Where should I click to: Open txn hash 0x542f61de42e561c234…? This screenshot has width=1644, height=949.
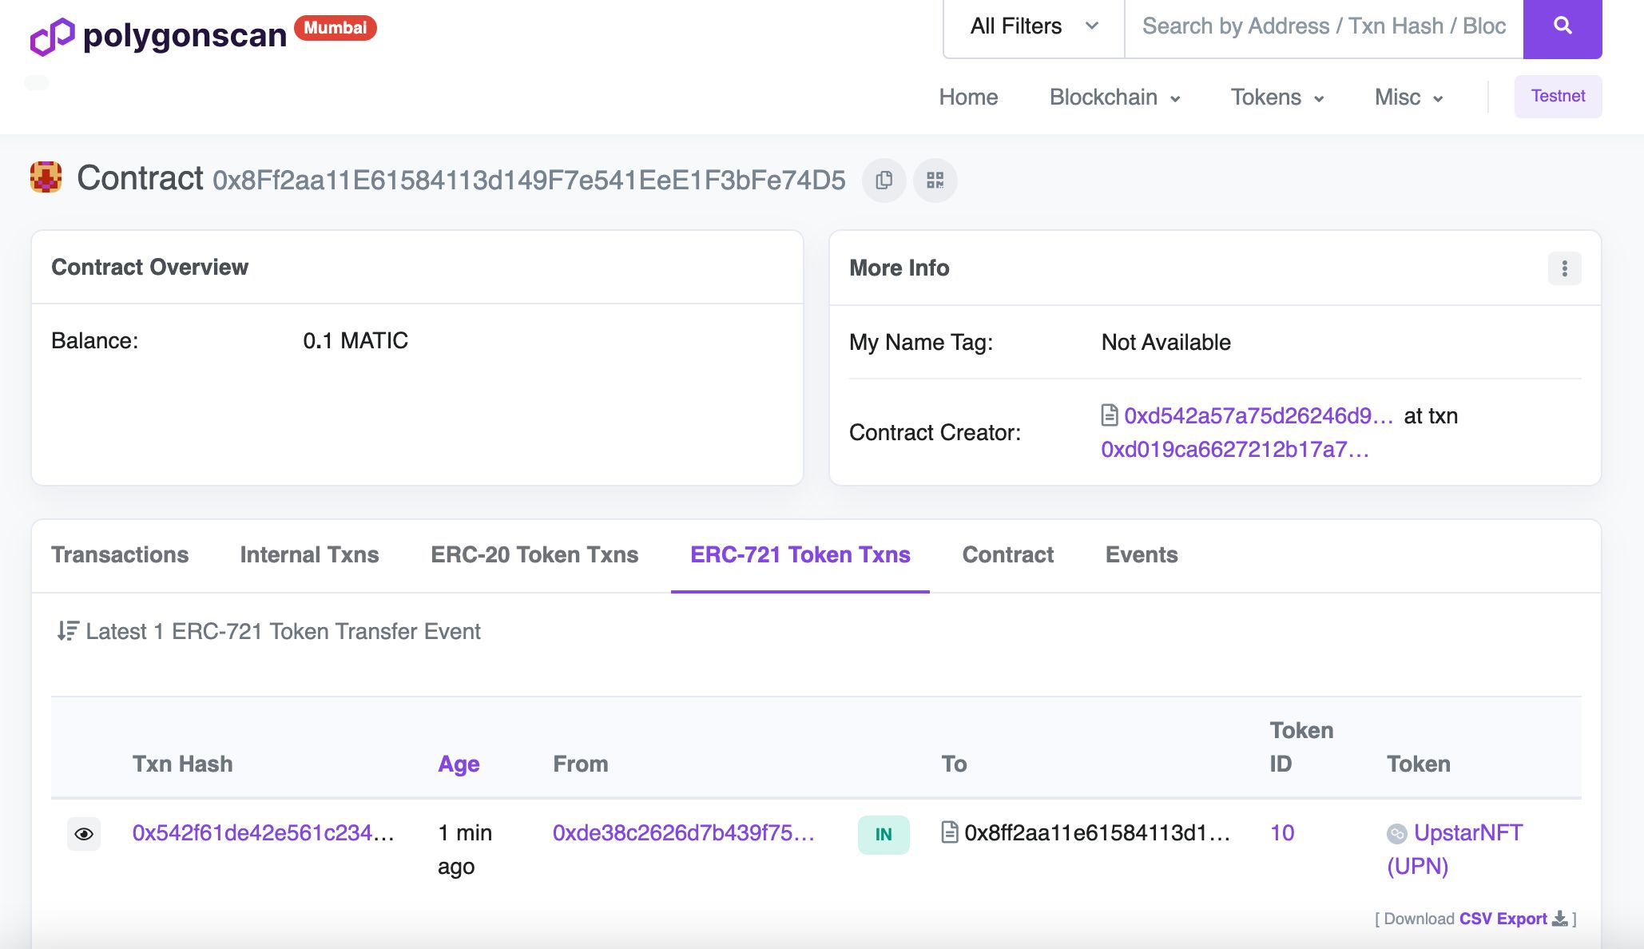click(x=263, y=833)
